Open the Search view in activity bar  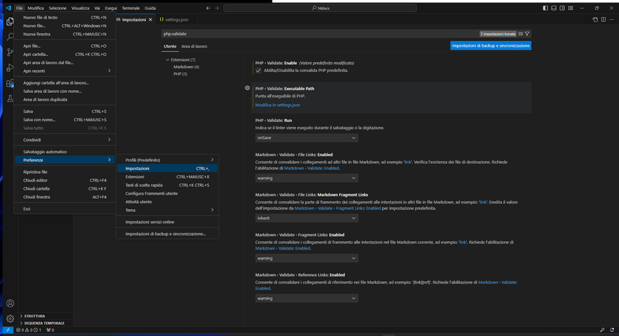coord(10,37)
